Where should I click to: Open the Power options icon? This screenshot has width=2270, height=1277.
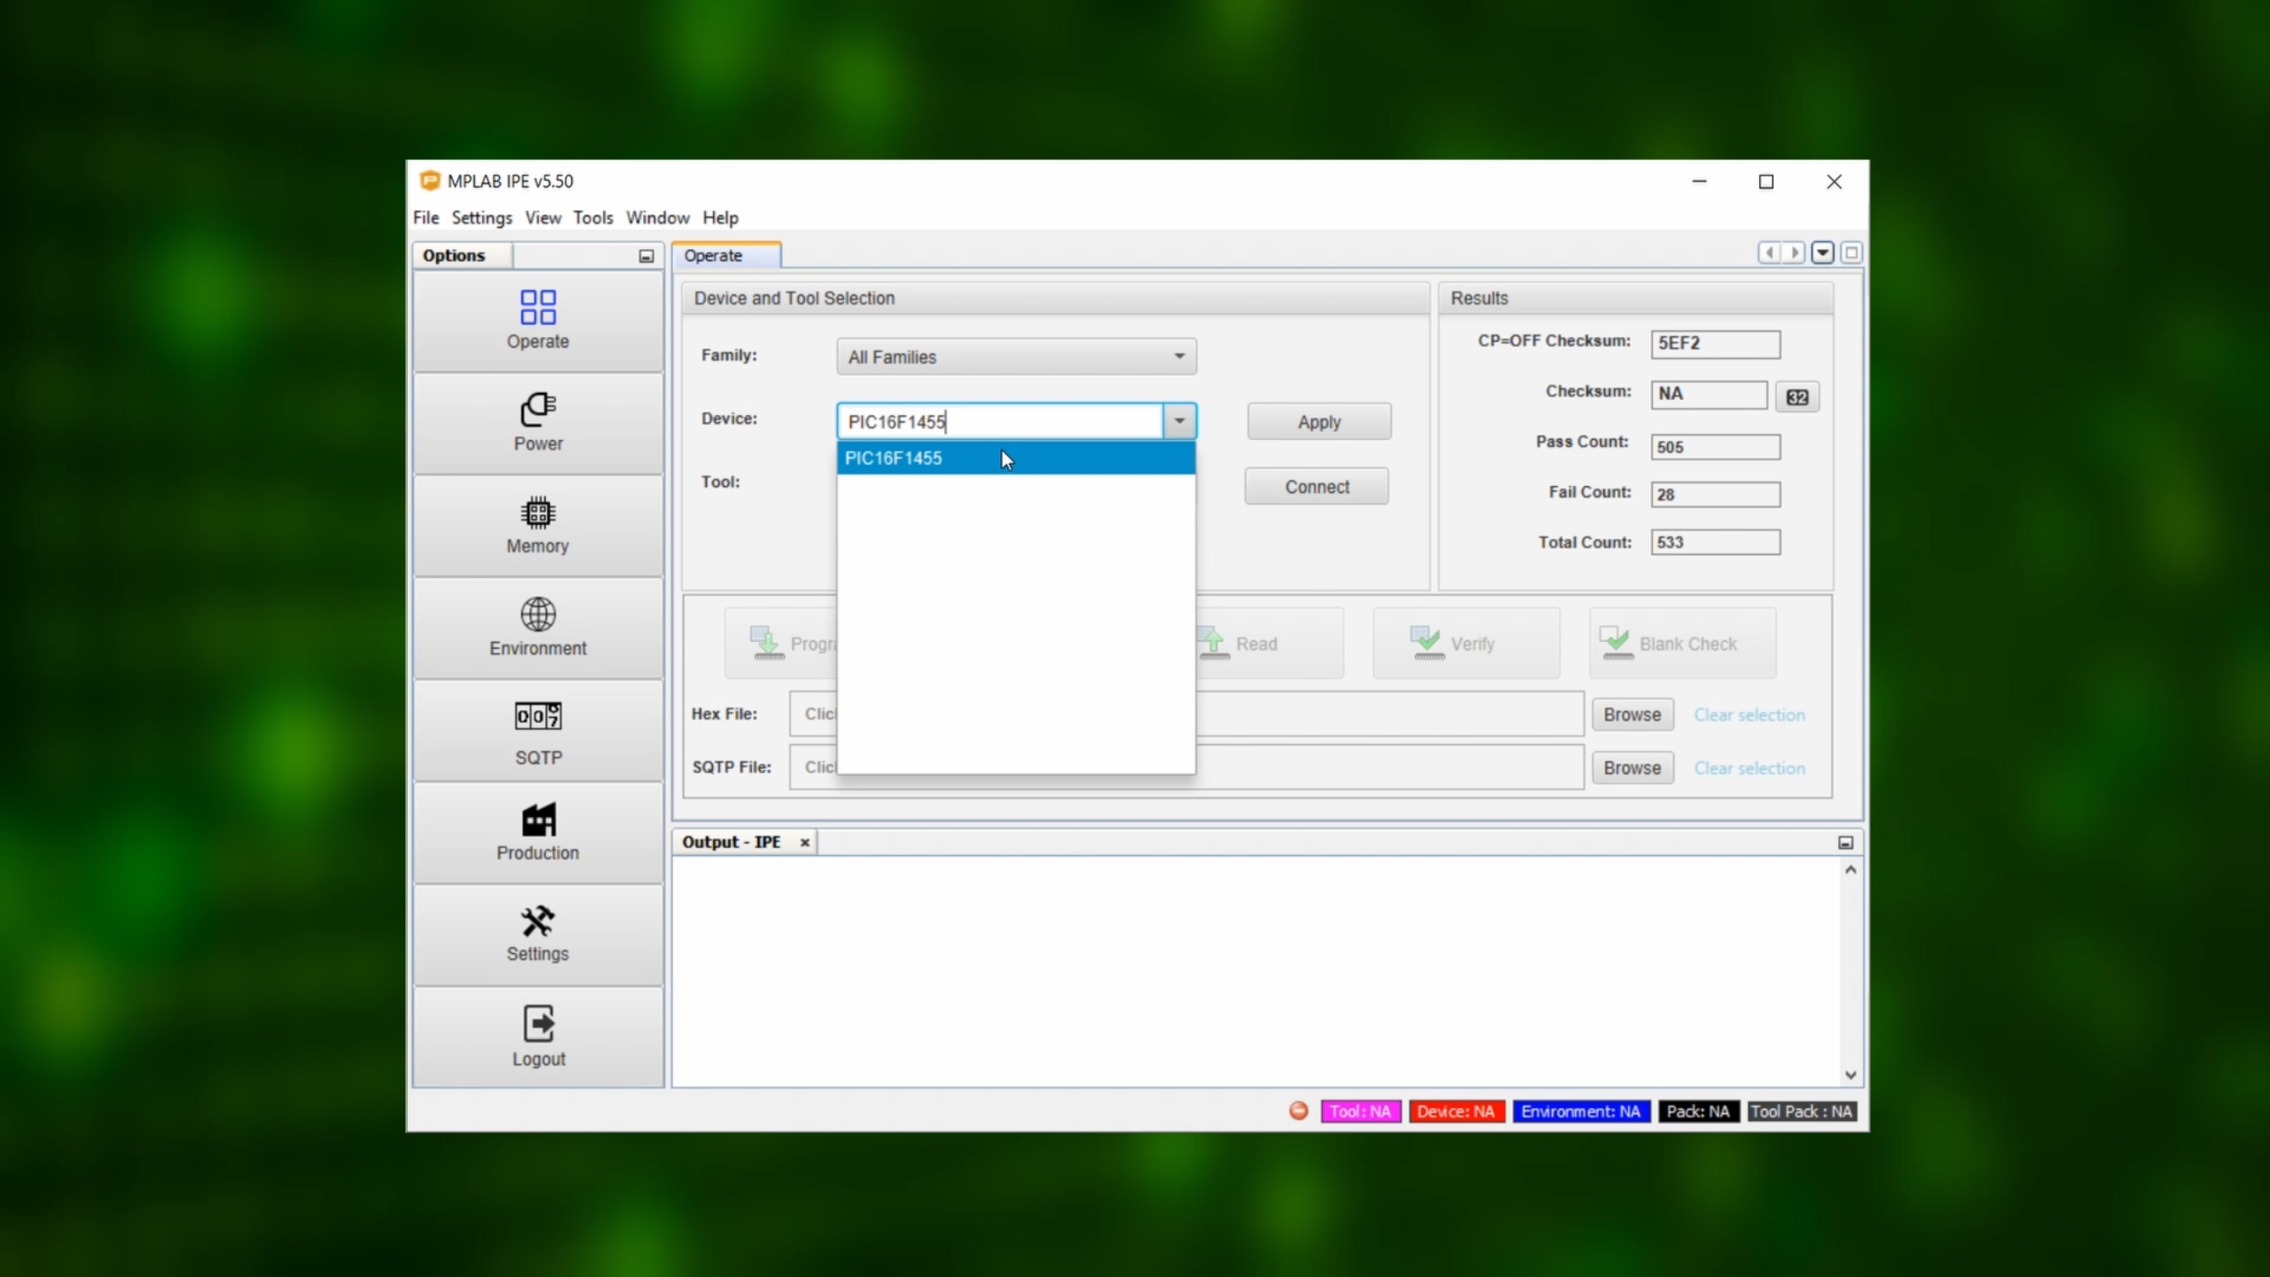click(x=537, y=410)
